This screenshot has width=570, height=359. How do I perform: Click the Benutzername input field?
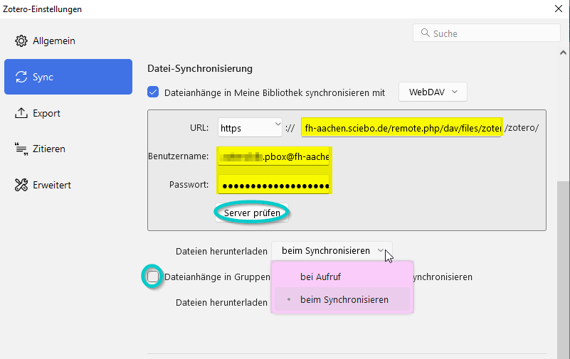click(x=274, y=156)
